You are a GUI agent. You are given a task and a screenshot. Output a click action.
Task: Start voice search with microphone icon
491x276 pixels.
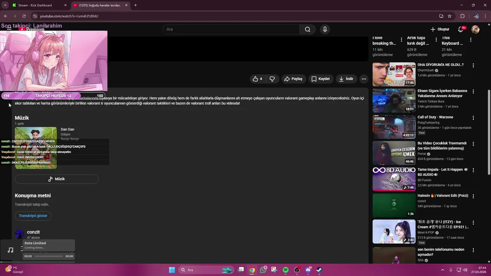[325, 30]
